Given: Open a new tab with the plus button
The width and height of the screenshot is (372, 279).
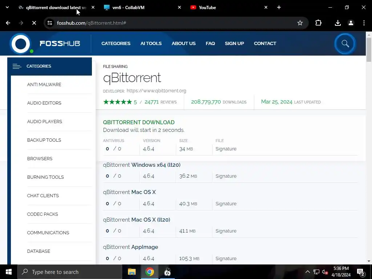Looking at the screenshot, I should (x=279, y=7).
